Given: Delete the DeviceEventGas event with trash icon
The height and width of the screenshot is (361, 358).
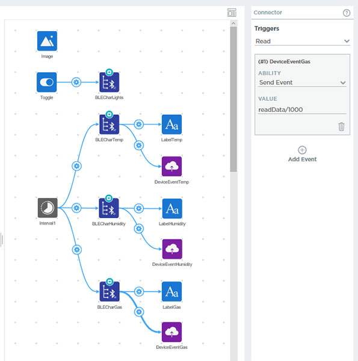Looking at the screenshot, I should tap(341, 126).
